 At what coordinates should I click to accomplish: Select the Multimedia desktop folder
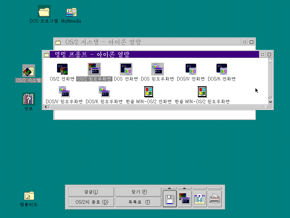point(71,12)
